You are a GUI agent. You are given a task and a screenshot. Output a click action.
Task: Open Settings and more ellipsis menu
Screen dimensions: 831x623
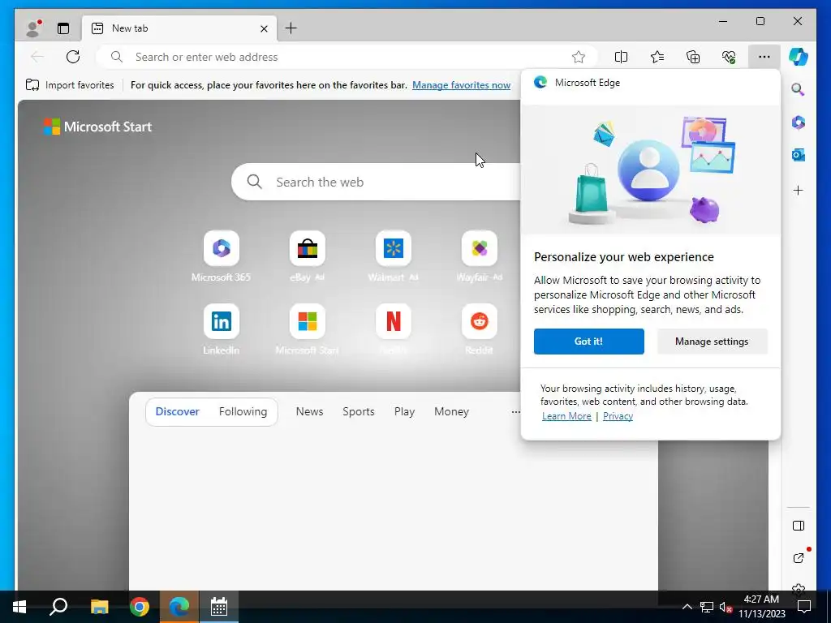(x=764, y=57)
